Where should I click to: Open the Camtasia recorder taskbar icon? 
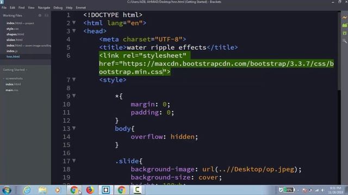point(138,190)
